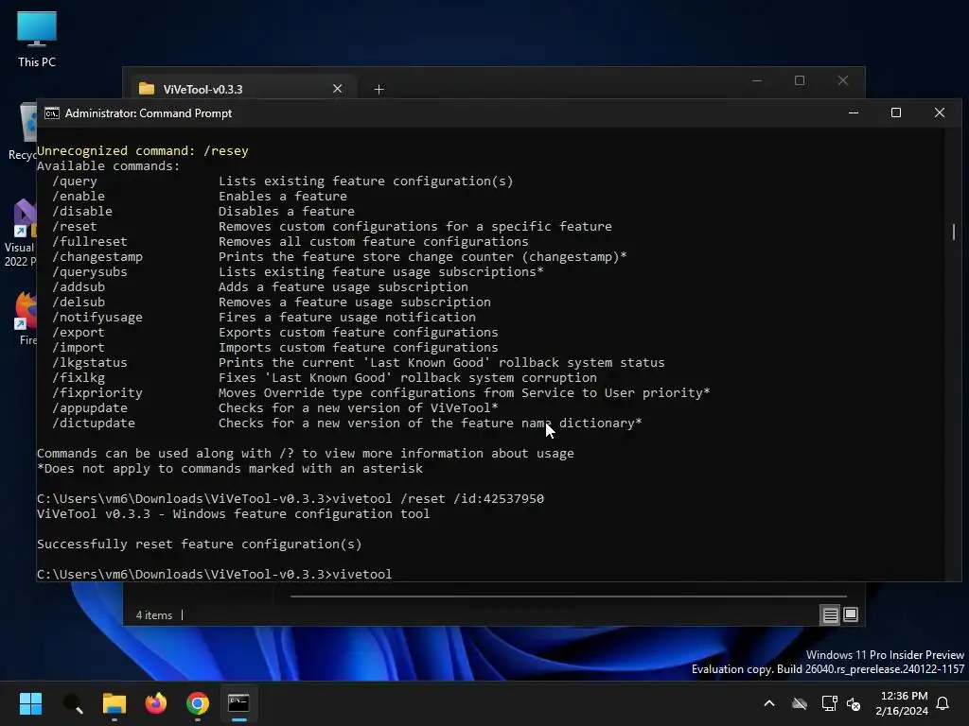
Task: Close the ViVeTool-v0.3.3 Explorer tab
Action: coord(338,89)
